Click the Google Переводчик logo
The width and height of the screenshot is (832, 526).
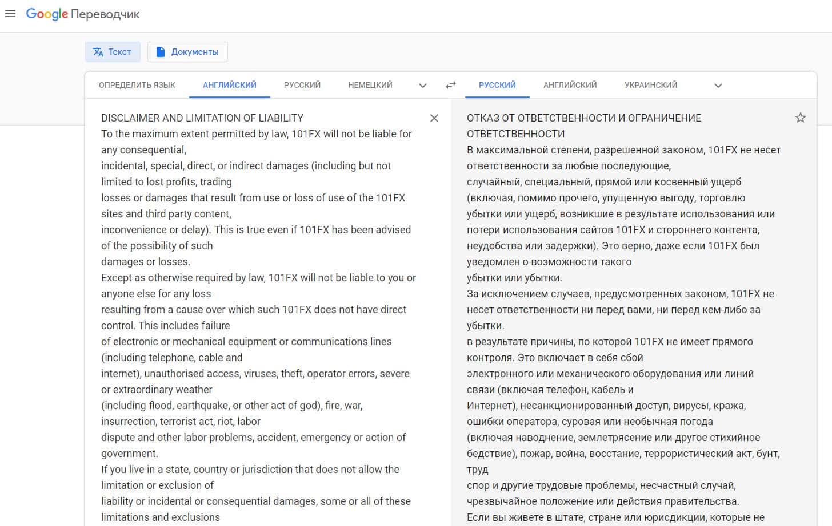coord(83,14)
